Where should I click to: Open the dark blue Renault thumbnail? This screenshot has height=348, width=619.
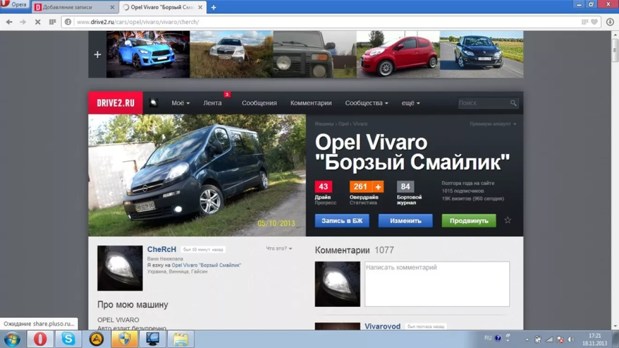click(x=482, y=54)
